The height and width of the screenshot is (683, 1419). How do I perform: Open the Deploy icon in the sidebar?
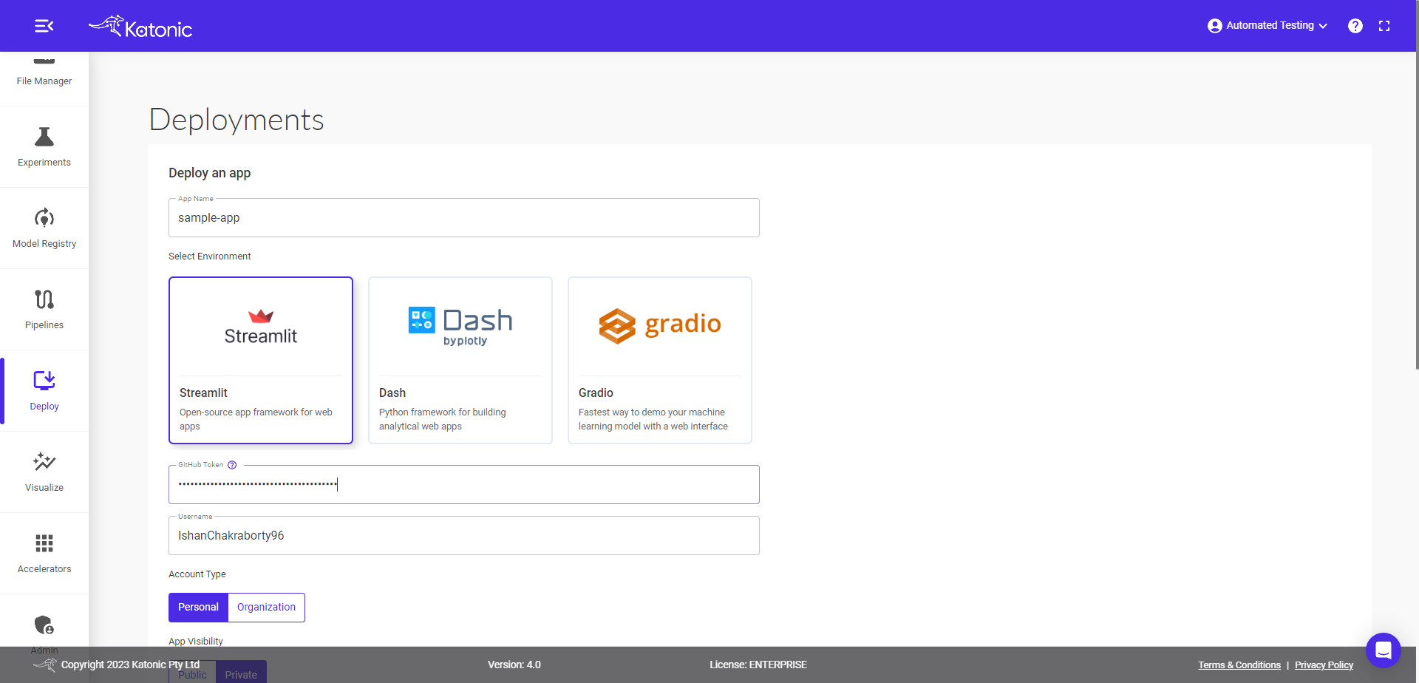44,381
